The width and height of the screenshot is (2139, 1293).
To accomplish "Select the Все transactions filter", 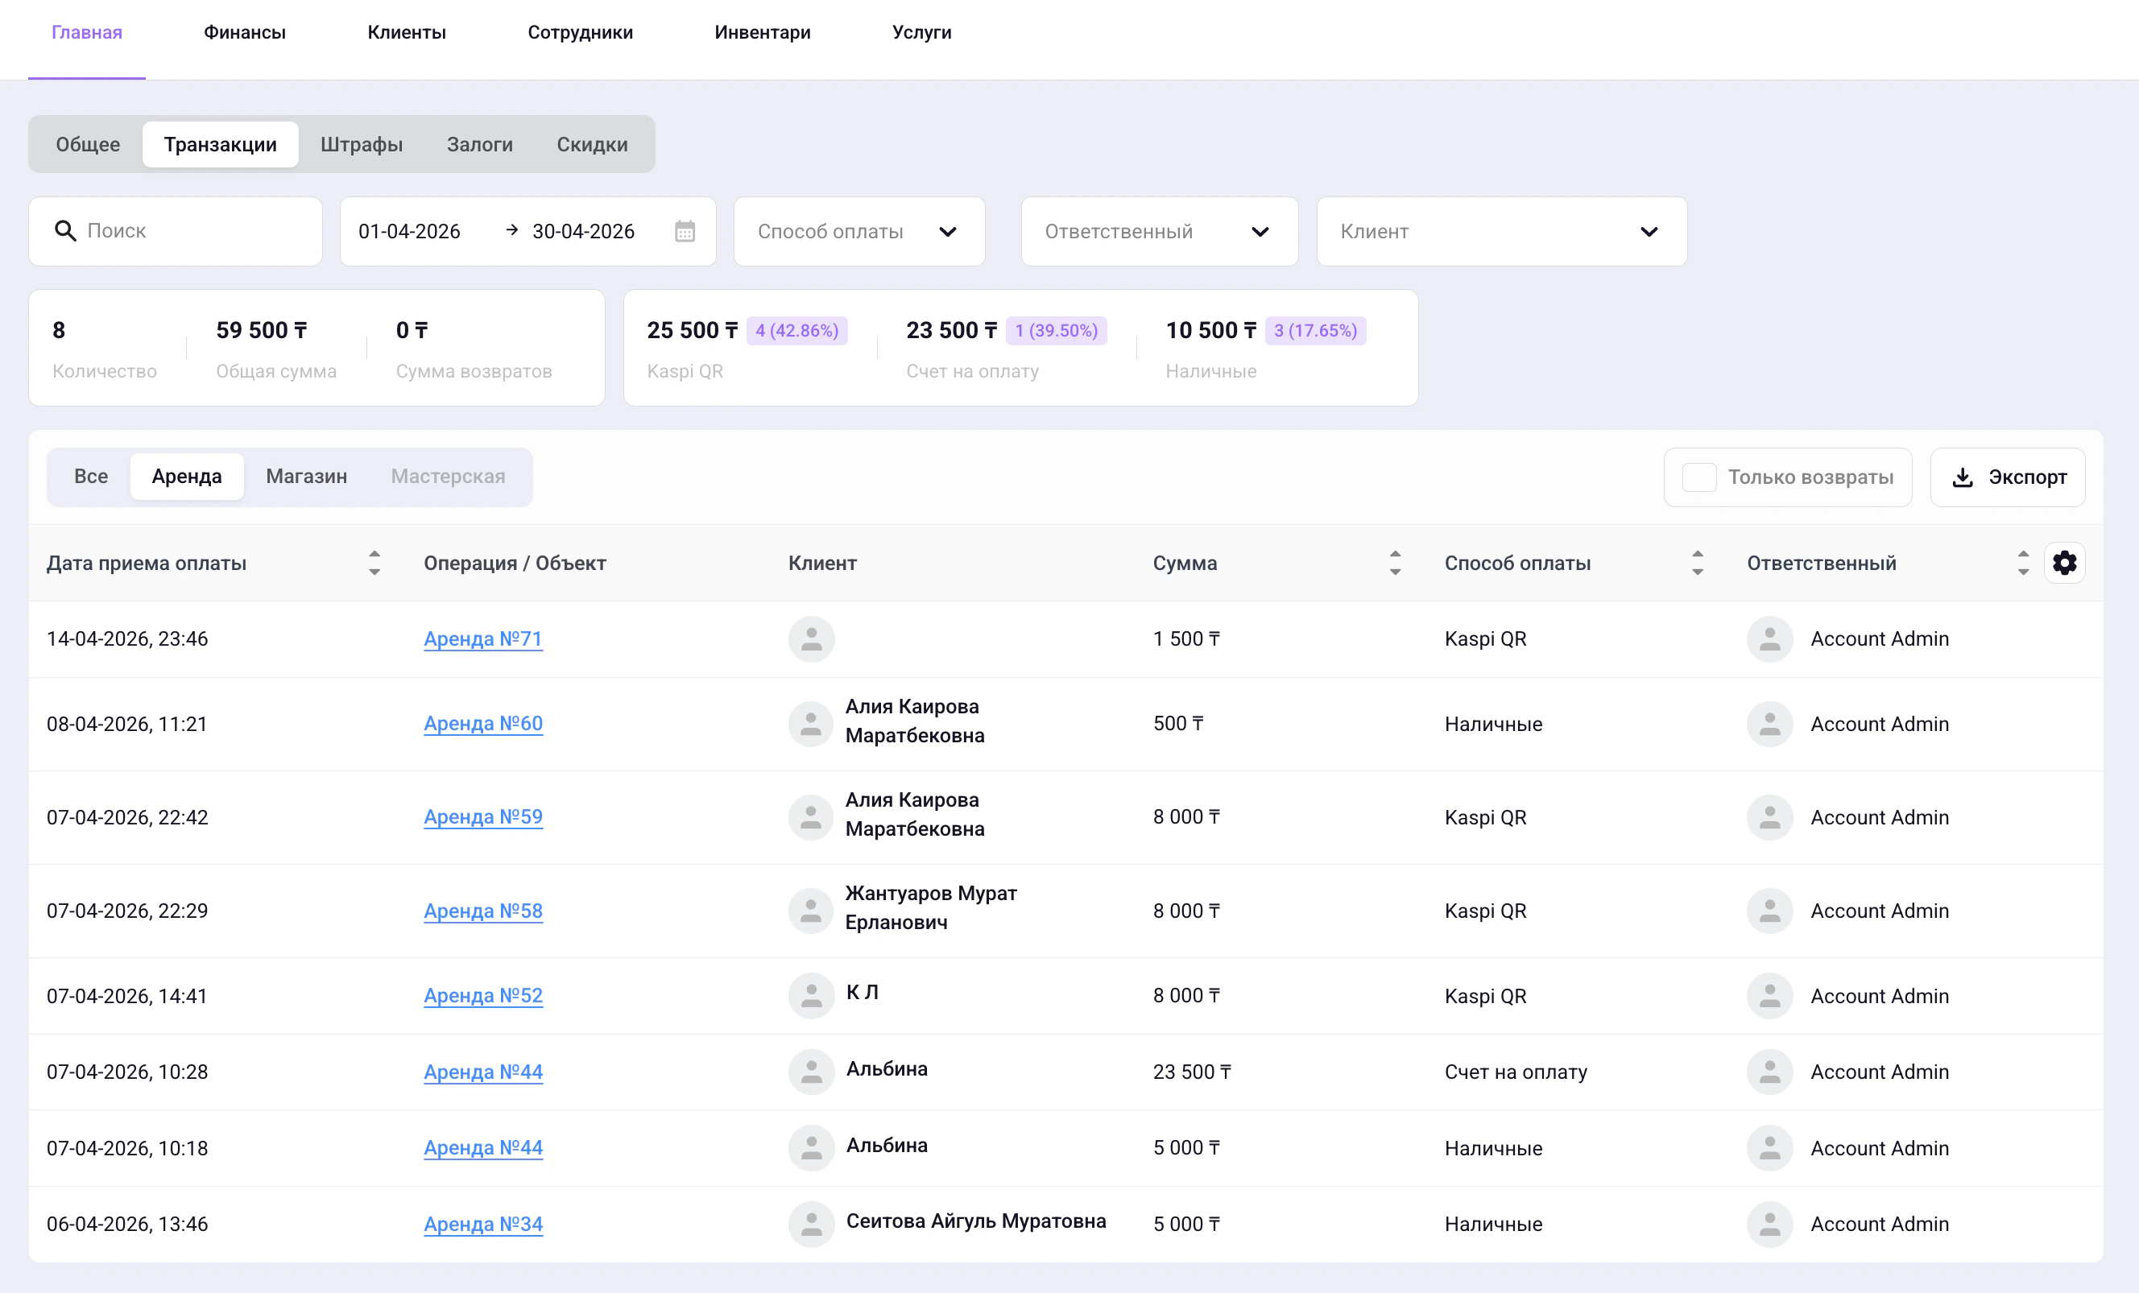I will [x=90, y=477].
